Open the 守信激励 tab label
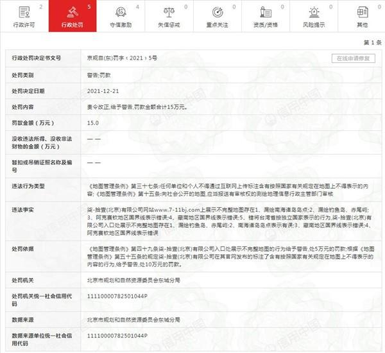Viewport: 385px width, 353px height. pyautogui.click(x=121, y=25)
